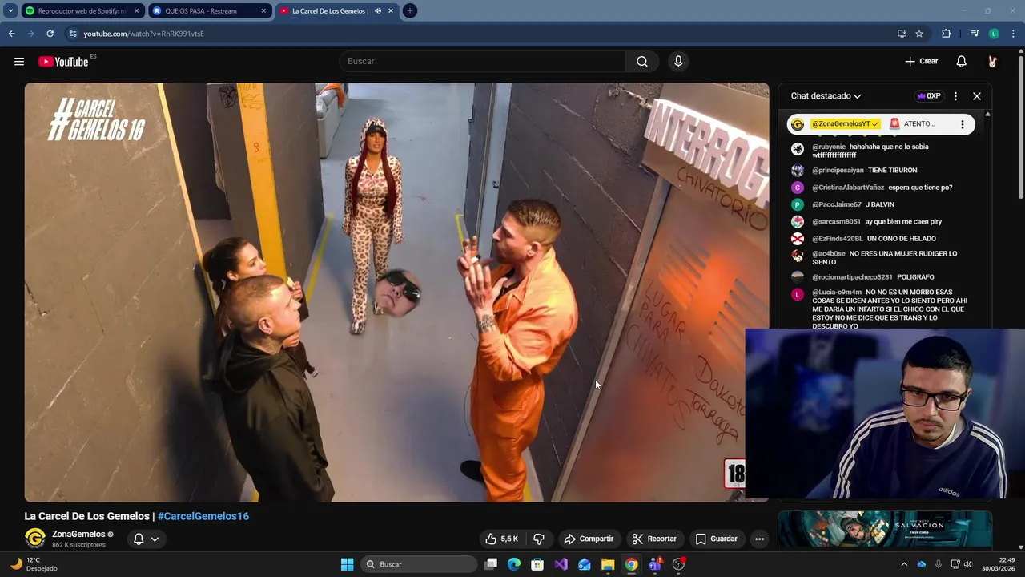Launch Microsoft Edge from the taskbar
This screenshot has height=577, width=1025.
[x=514, y=564]
